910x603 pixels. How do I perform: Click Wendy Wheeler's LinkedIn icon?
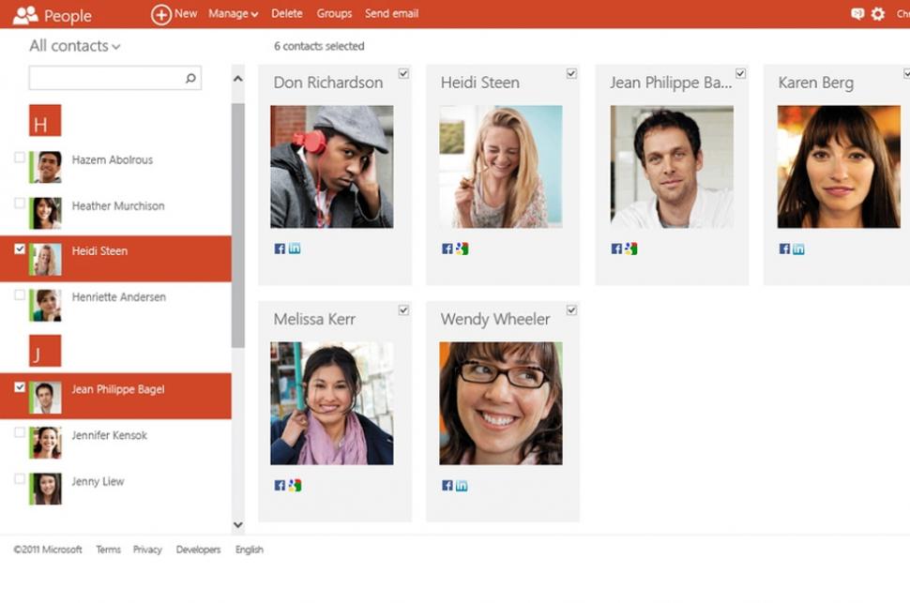click(462, 486)
